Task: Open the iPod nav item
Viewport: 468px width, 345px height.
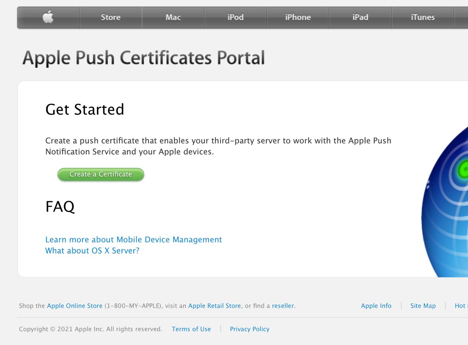Action: pos(235,17)
